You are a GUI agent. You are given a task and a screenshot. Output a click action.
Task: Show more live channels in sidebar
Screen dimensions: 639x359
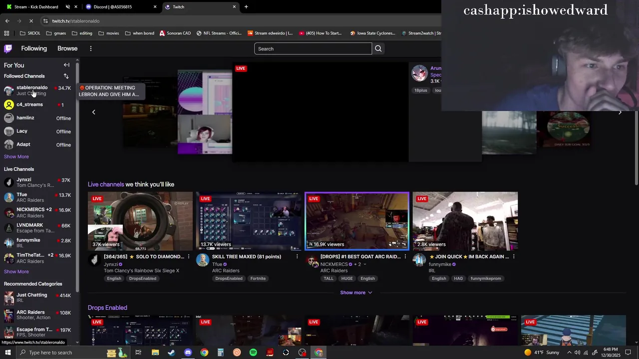tap(16, 272)
